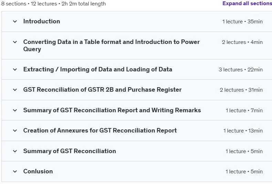
Task: Click the 1 lecture • 13min label
Action: [243, 131]
